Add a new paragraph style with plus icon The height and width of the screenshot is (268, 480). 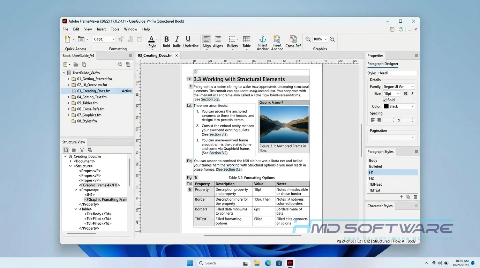point(401,197)
